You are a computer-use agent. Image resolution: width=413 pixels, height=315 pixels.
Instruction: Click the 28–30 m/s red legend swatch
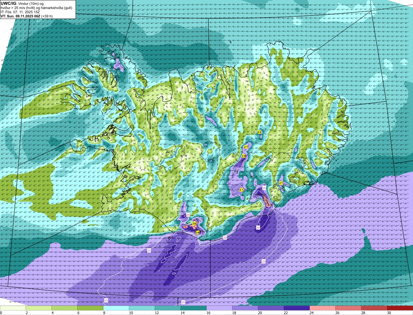(x=374, y=308)
